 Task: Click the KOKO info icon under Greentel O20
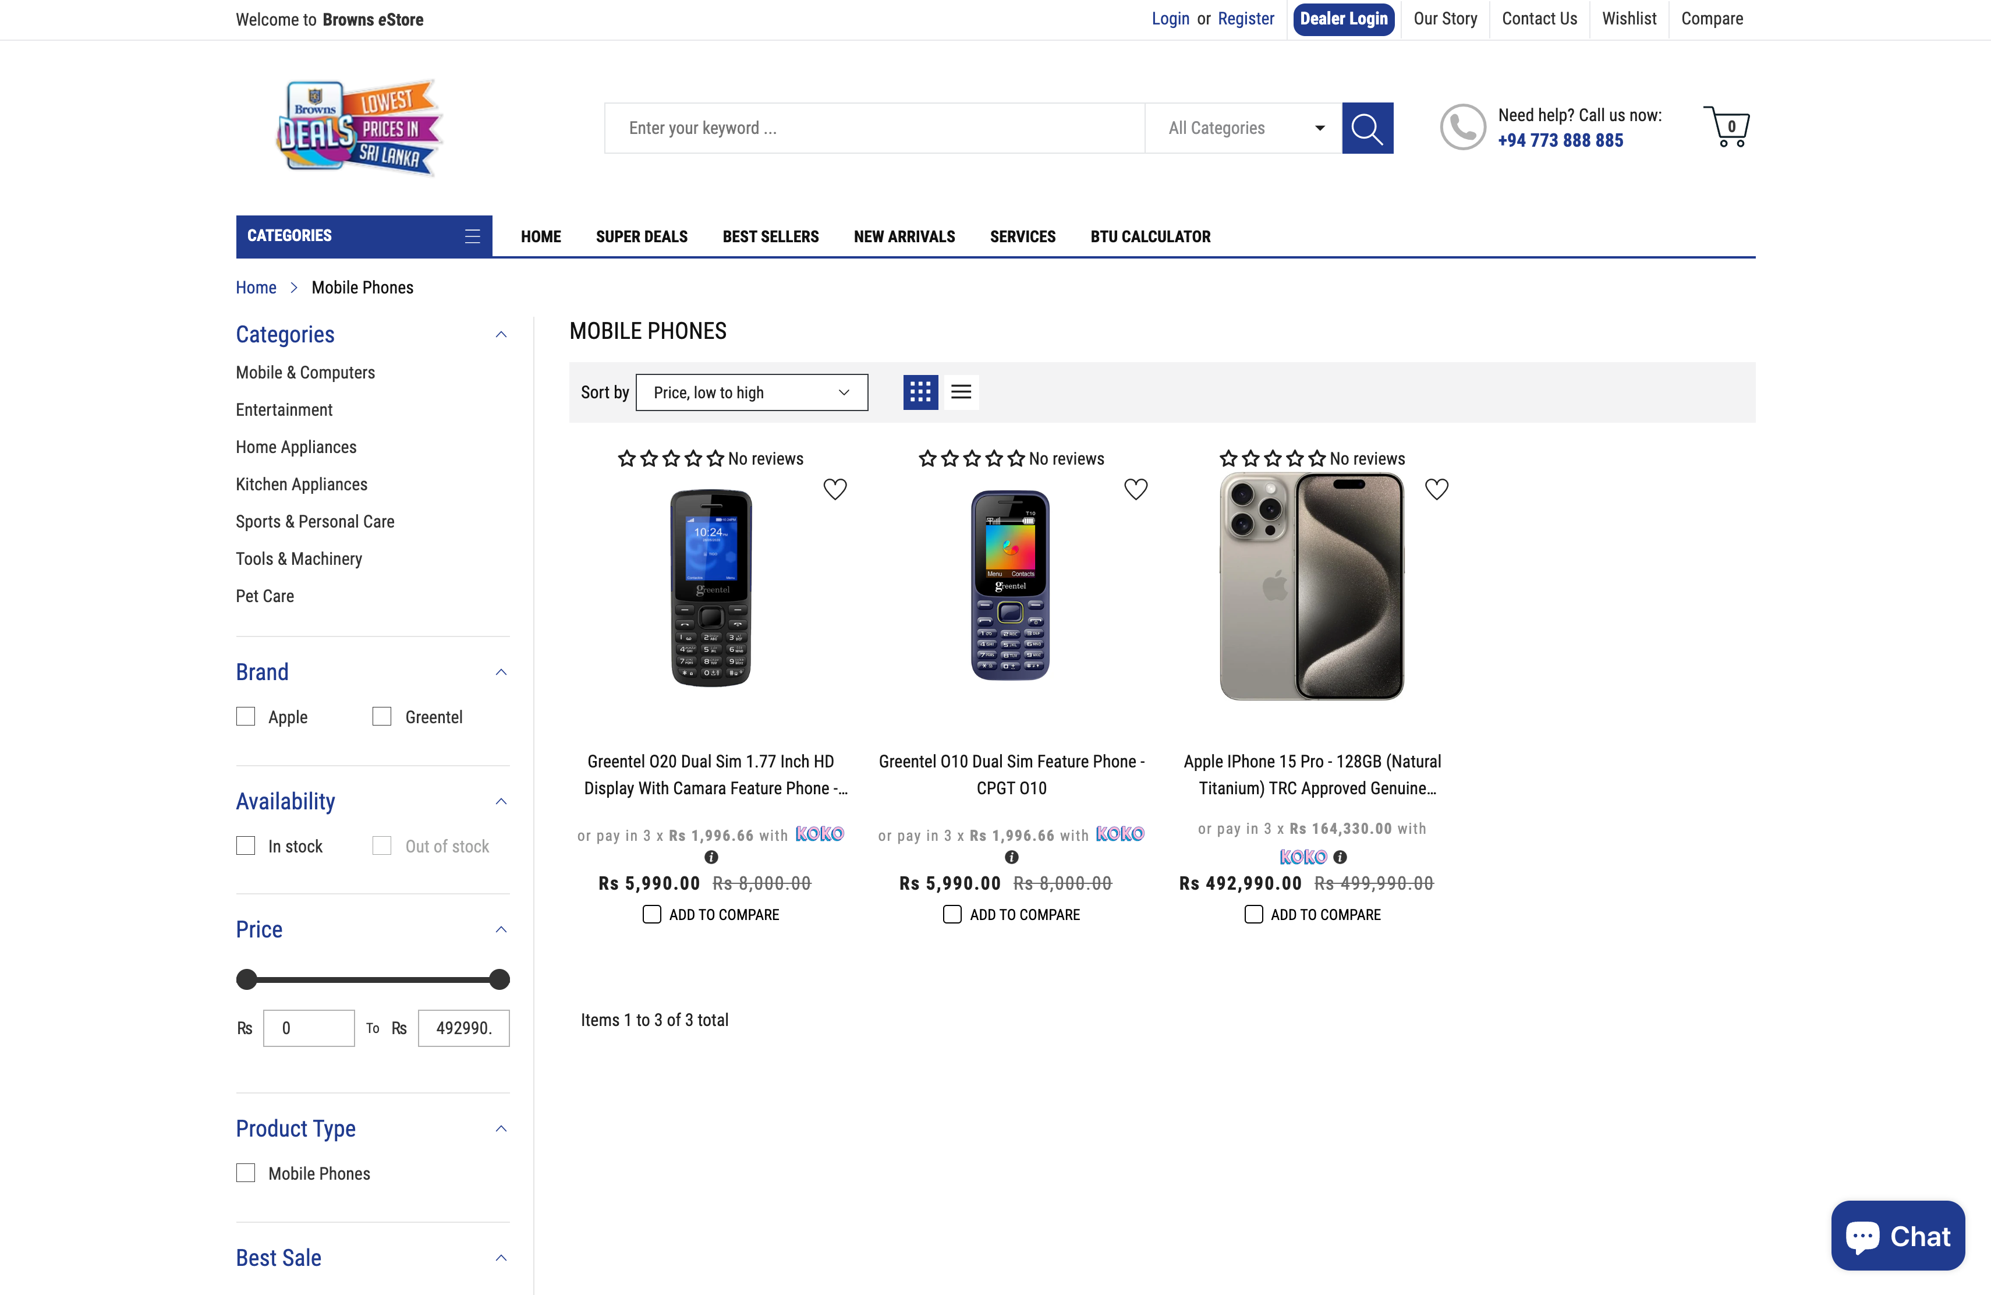pyautogui.click(x=711, y=857)
